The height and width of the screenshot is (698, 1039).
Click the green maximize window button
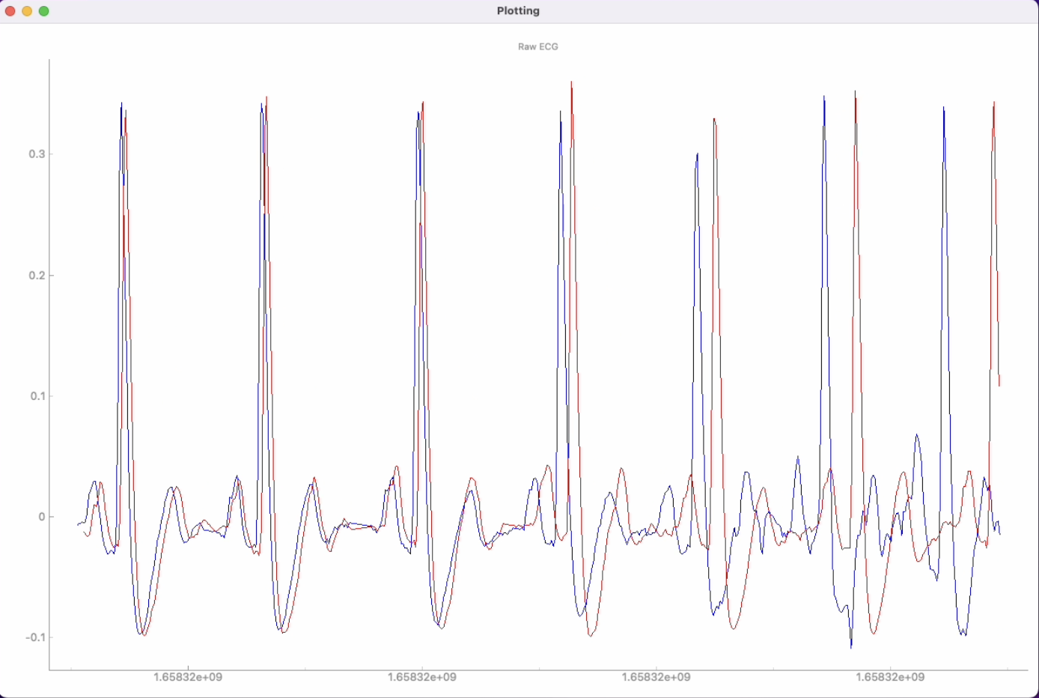(x=44, y=11)
